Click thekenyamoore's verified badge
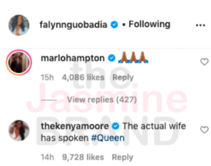Screen dimensions: 211x166 pos(116,126)
